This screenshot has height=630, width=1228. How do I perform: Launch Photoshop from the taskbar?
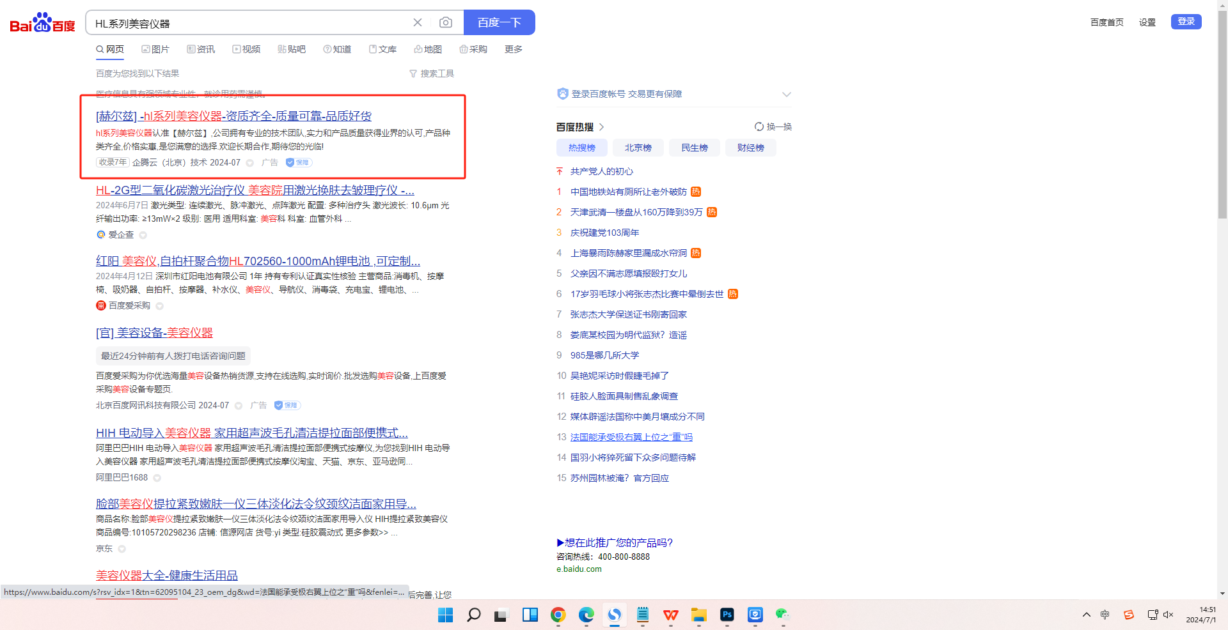pos(727,615)
